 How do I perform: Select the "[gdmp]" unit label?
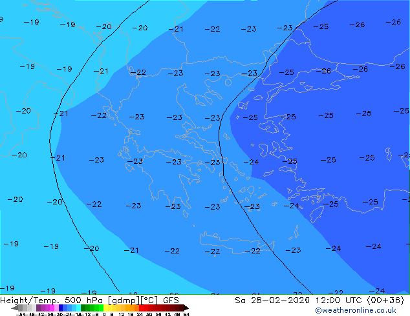[124, 301]
